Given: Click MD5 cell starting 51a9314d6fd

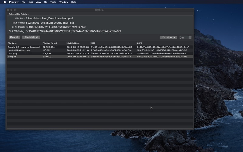Looking at the screenshot, I should click(111, 47).
